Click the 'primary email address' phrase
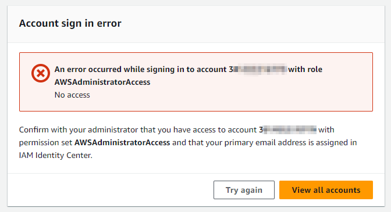Screen dimensions: 391x212 click(x=265, y=142)
